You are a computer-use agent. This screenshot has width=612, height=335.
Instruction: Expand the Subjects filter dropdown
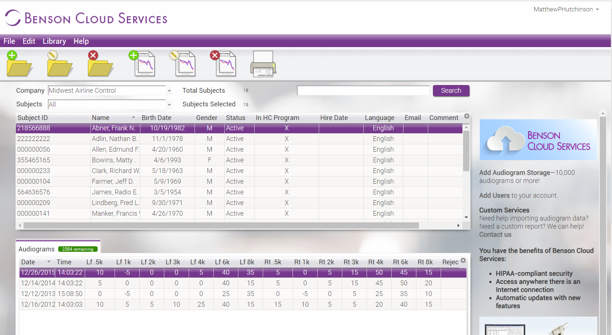click(x=169, y=104)
